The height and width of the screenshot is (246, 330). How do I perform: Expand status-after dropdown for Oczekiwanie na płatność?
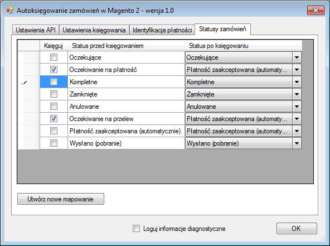(x=297, y=70)
